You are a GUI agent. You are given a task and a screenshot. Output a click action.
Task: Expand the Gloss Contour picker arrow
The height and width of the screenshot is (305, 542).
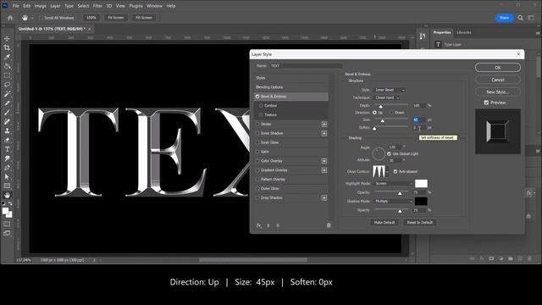pos(387,171)
